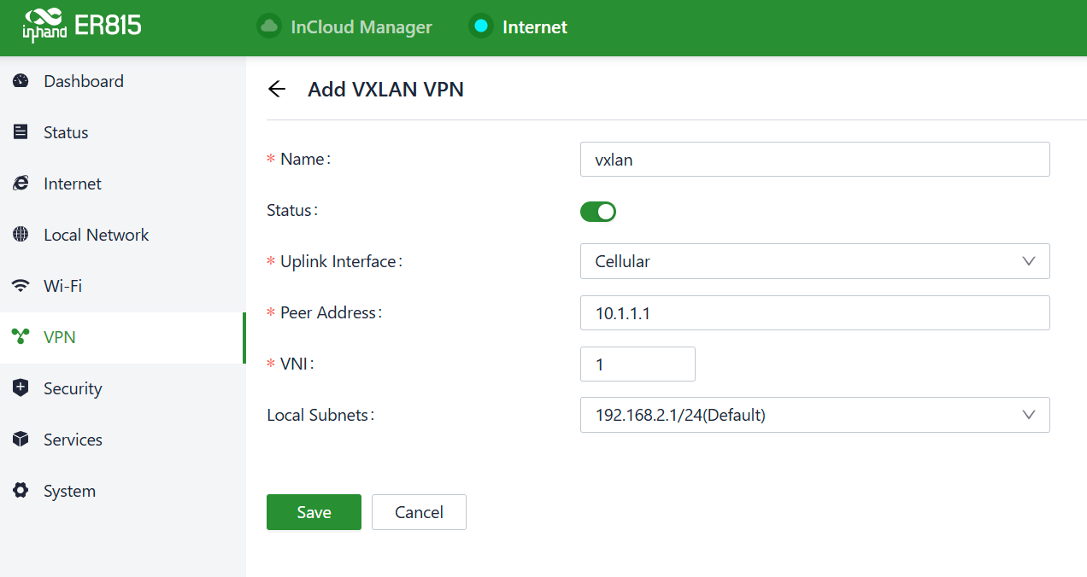This screenshot has height=577, width=1087.
Task: Cancel adding the VXLAN VPN
Action: (x=419, y=512)
